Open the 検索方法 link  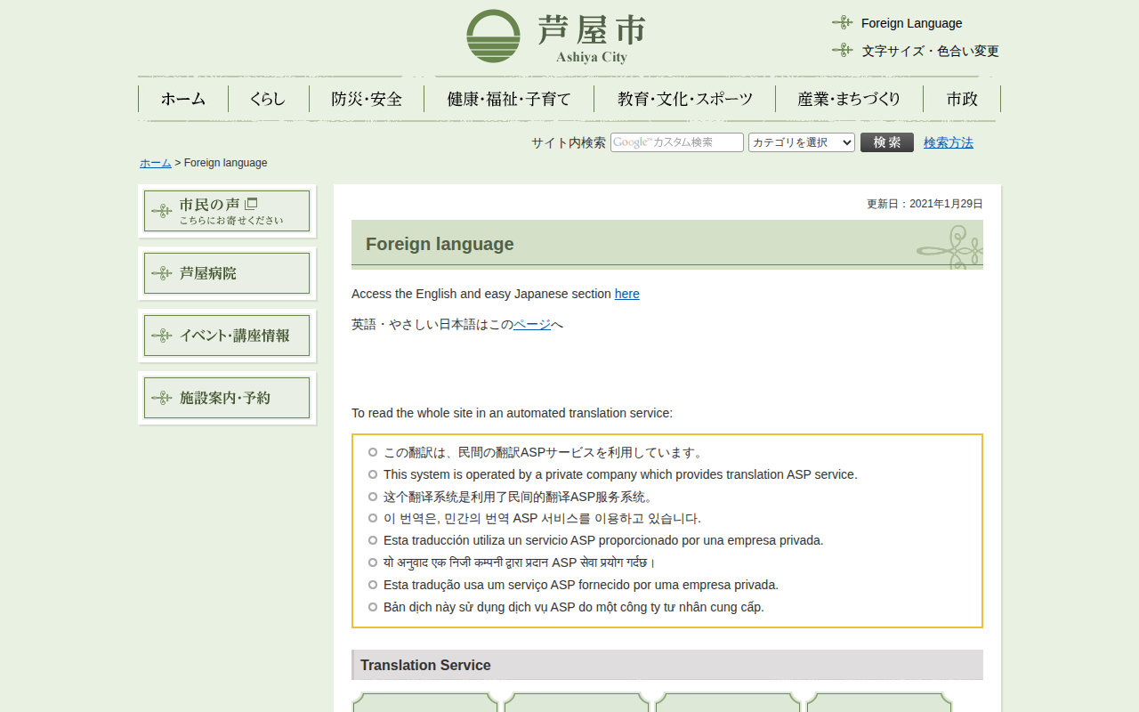coord(948,142)
